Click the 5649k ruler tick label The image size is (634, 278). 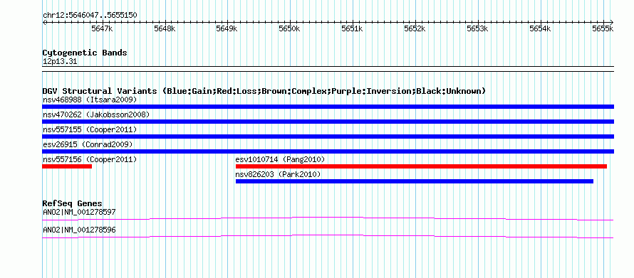pos(227,28)
